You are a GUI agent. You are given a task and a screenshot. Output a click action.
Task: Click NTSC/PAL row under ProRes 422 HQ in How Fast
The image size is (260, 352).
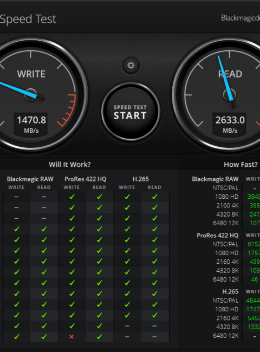225,244
